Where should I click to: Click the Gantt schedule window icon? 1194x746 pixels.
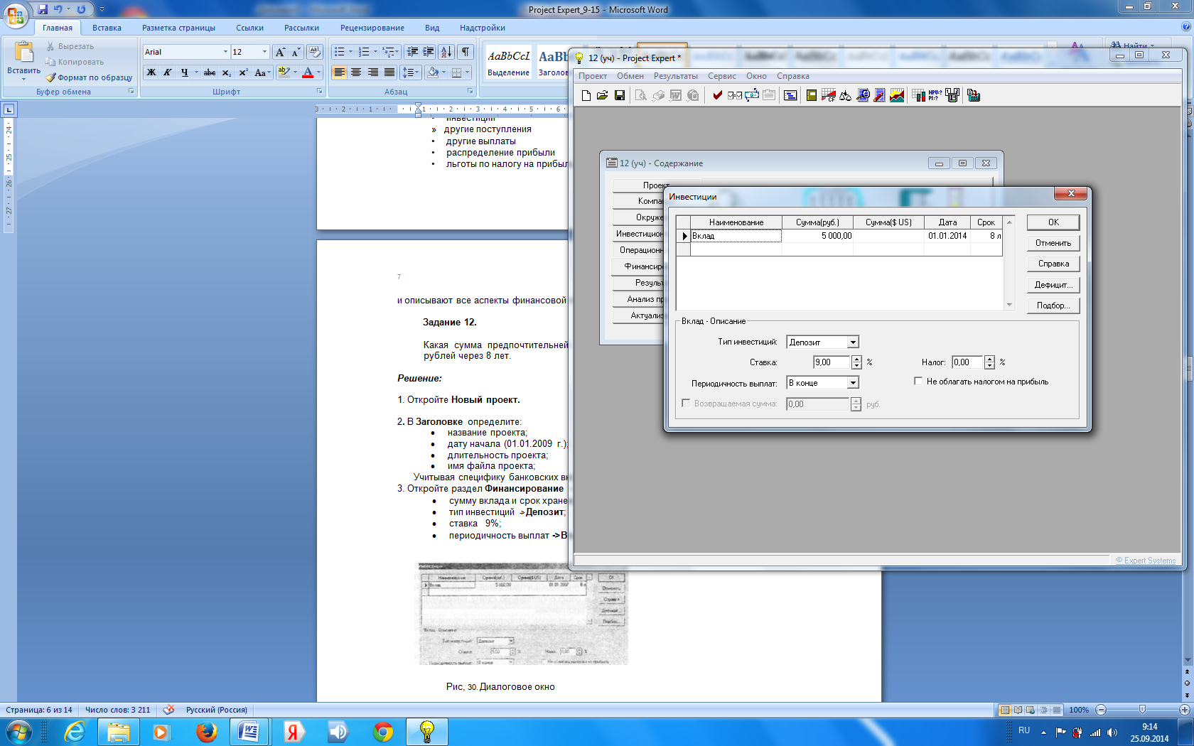pyautogui.click(x=790, y=95)
